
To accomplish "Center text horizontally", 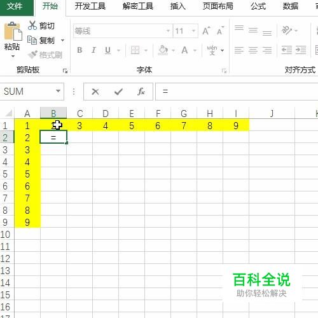I will 253,50.
